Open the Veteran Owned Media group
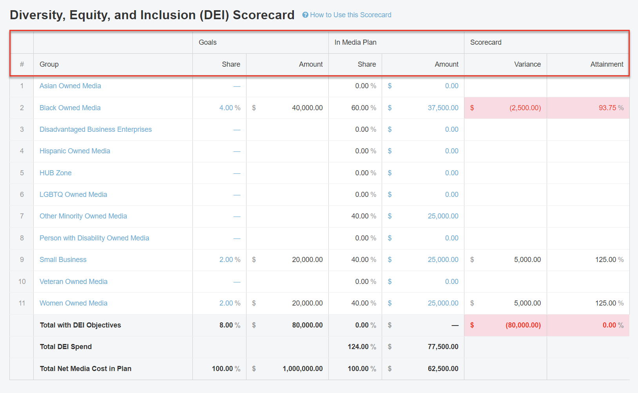 click(x=73, y=282)
